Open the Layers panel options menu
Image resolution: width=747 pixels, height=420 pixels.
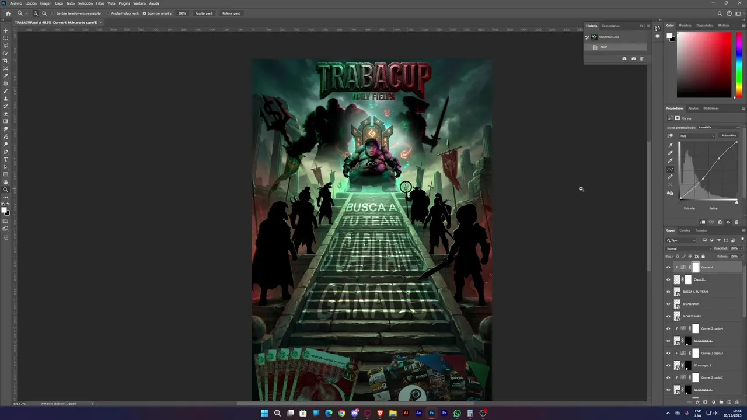pos(743,230)
